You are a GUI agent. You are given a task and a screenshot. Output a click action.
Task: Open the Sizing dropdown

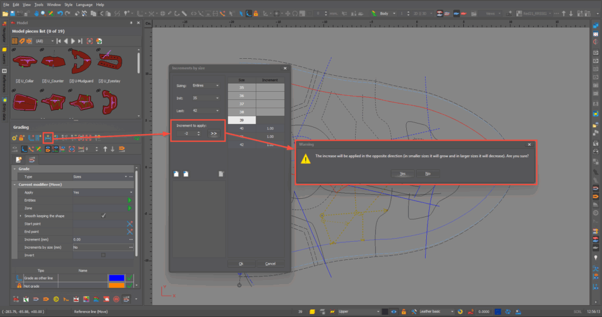point(206,85)
